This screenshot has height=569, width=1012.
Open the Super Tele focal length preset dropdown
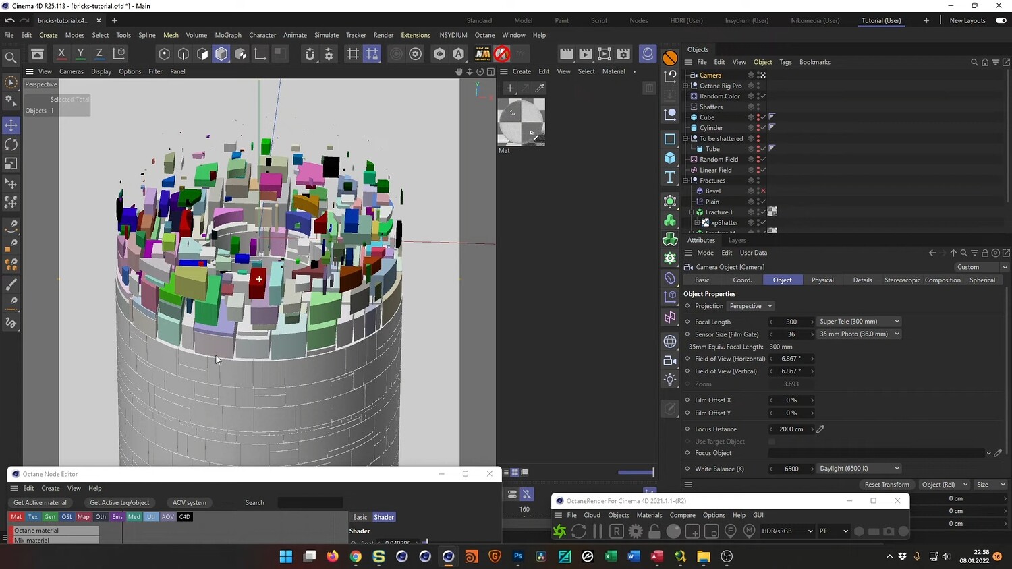[x=860, y=322]
